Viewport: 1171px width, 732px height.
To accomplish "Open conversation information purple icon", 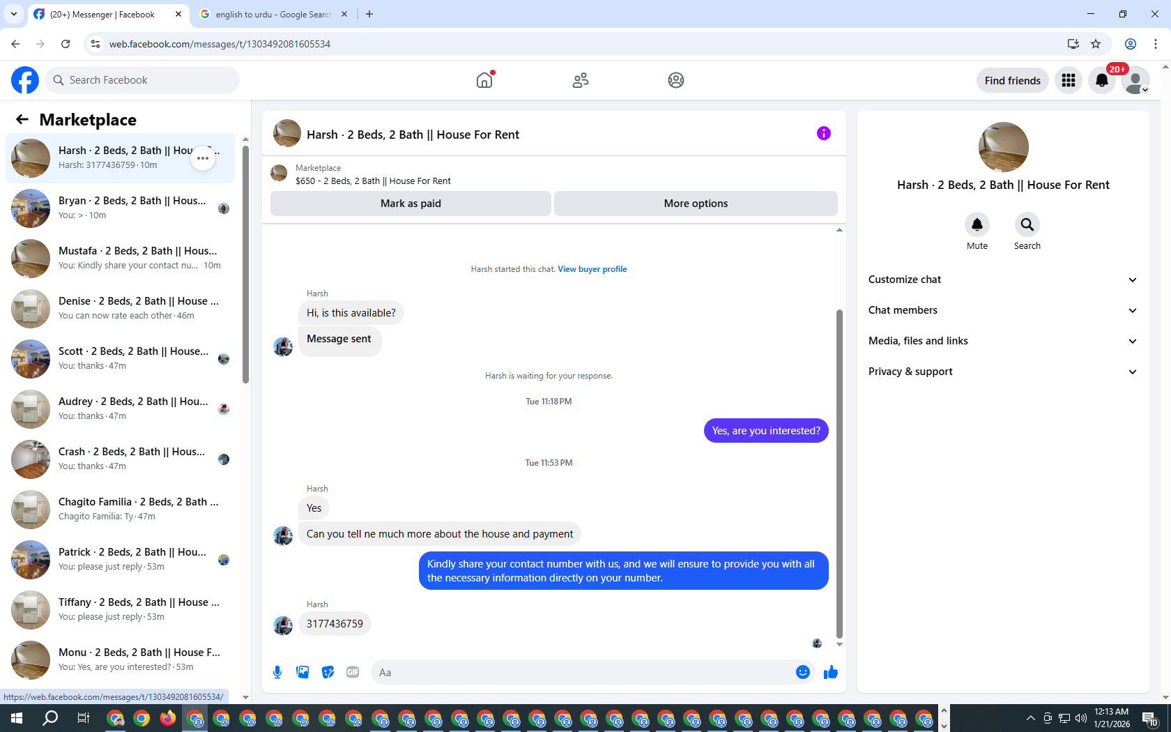I will [824, 133].
